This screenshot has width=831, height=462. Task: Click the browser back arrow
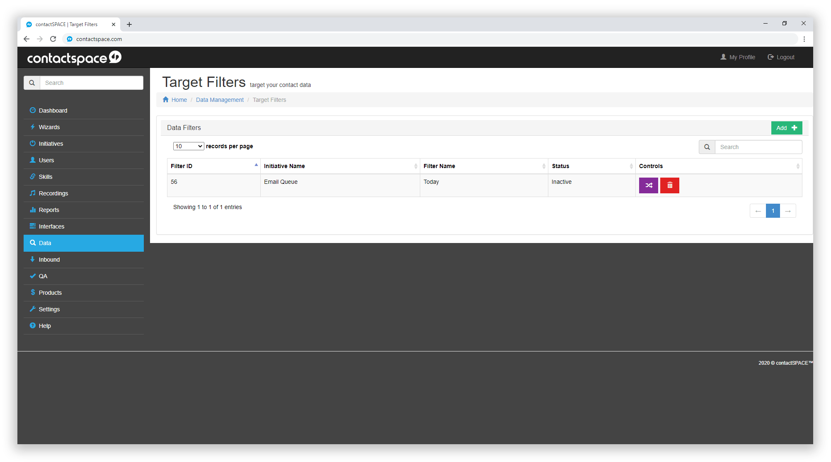click(x=27, y=39)
